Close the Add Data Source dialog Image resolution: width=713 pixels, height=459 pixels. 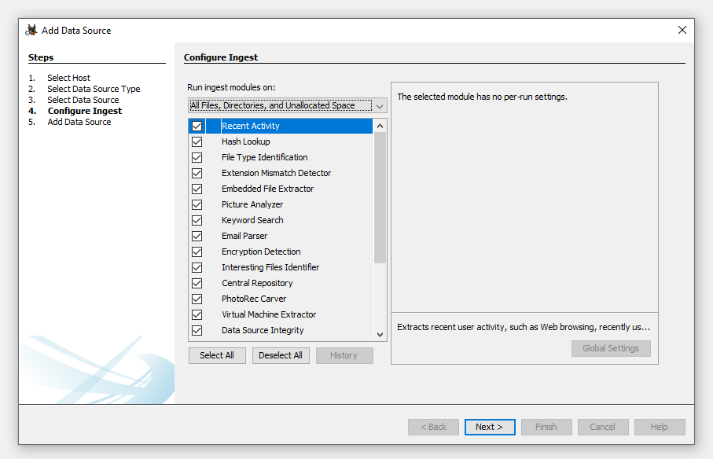(682, 30)
